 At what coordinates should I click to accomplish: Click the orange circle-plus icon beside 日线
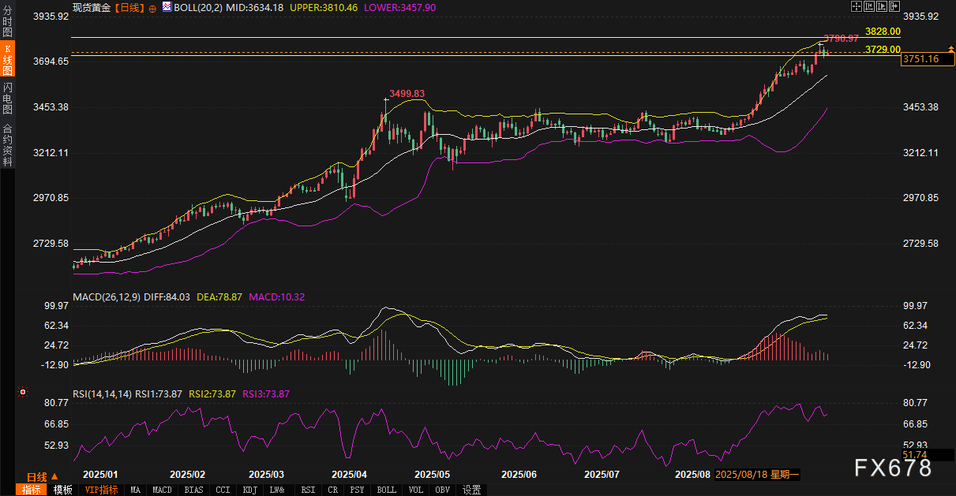[152, 7]
